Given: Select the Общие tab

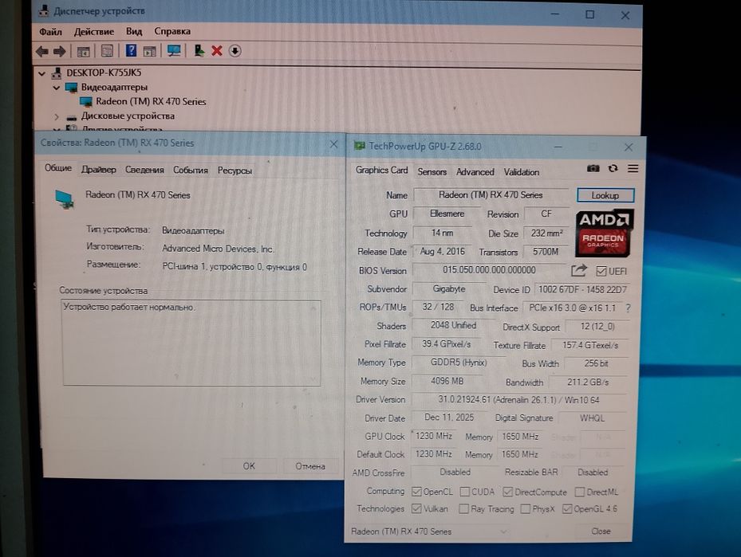Looking at the screenshot, I should pyautogui.click(x=58, y=168).
